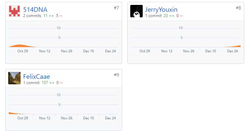
Task: View FelixCaae's 1 commit link
Action: (x=31, y=83)
